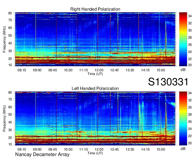Click the 'Time (UT)' label under the lower plot
The image size is (195, 158).
tap(95, 153)
